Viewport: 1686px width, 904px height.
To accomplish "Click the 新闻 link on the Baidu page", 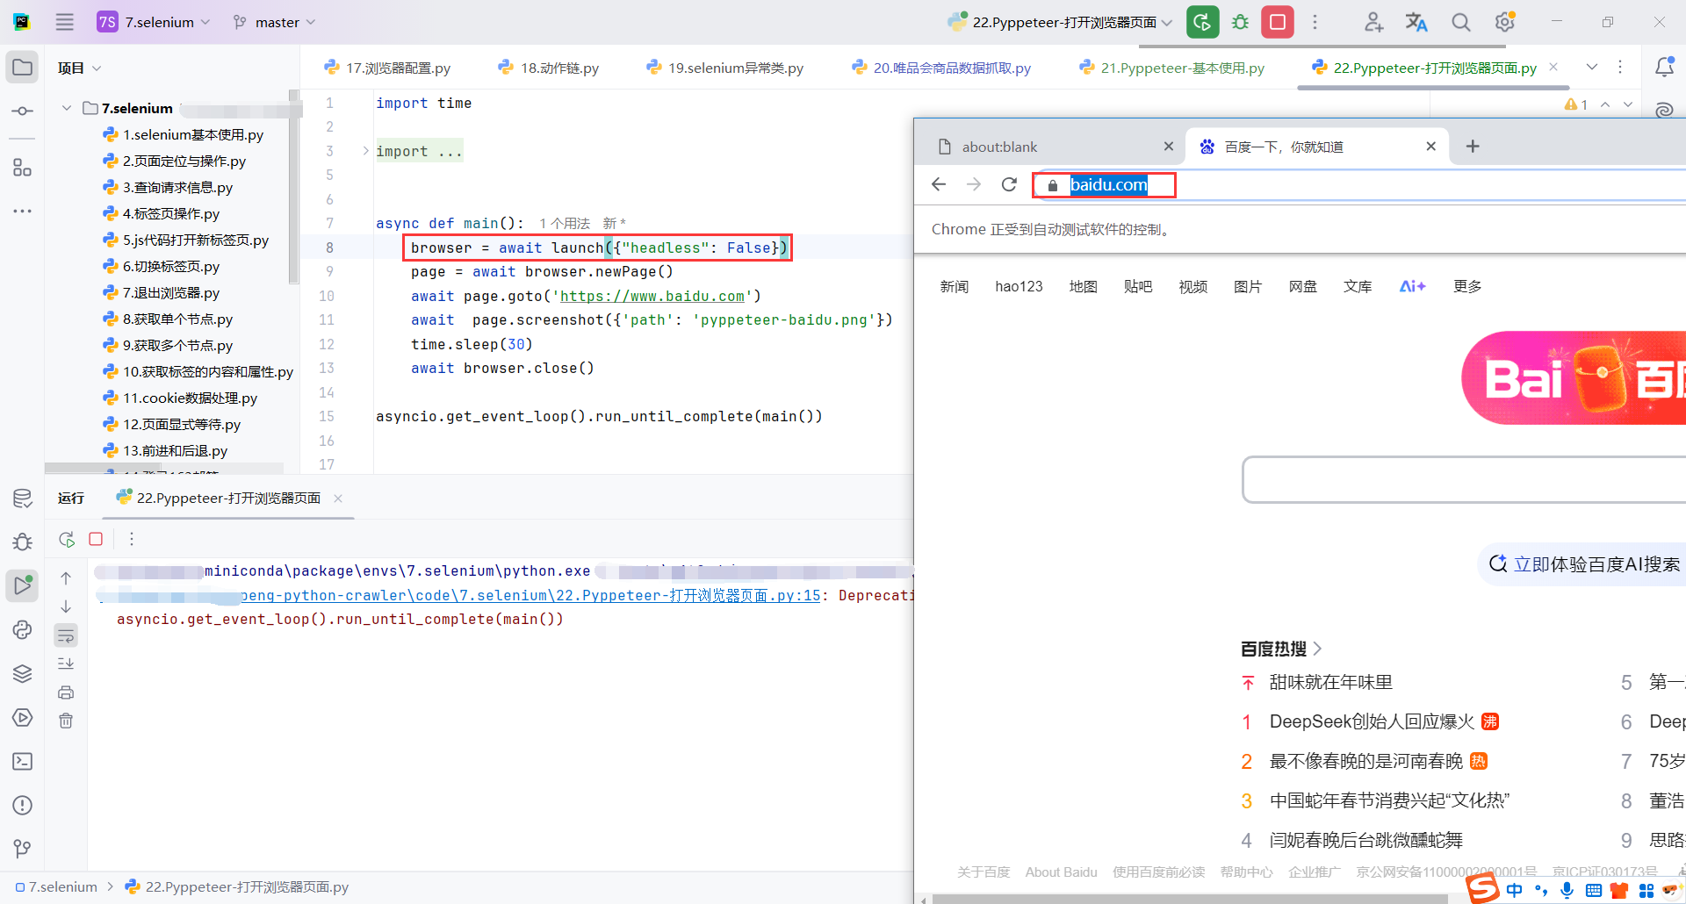I will click(955, 286).
